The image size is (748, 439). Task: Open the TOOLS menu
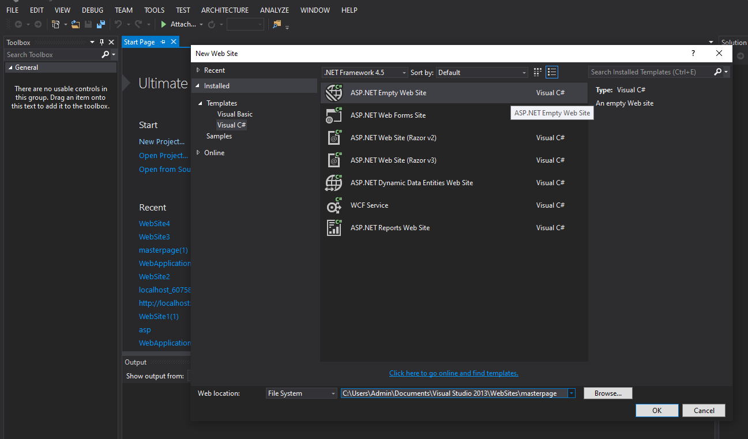coord(154,10)
